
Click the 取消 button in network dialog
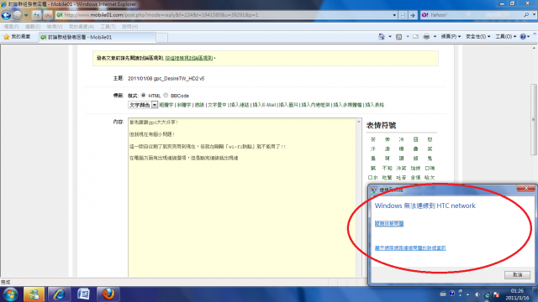(x=518, y=274)
